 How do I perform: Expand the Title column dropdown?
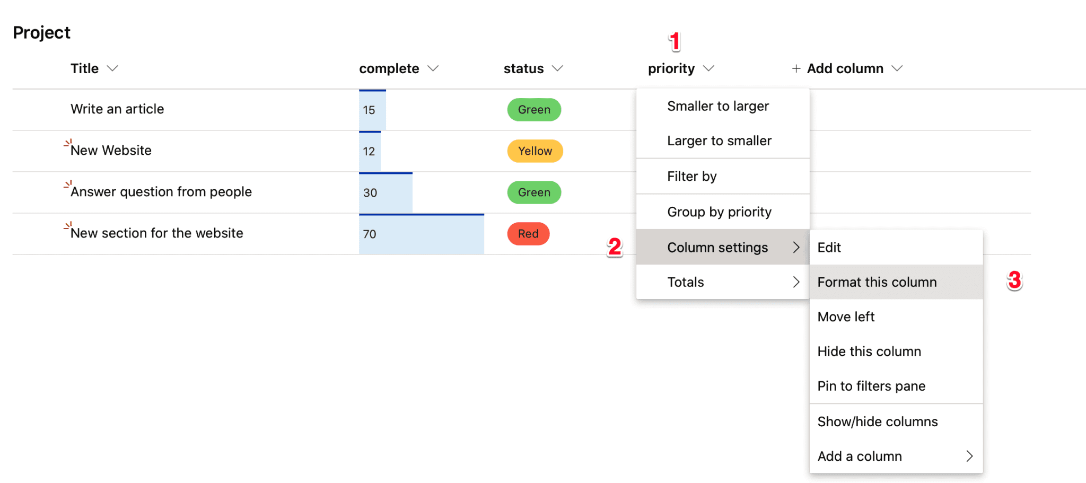(x=112, y=68)
